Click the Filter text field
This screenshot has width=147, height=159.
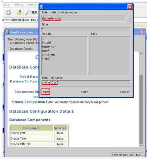86,29
